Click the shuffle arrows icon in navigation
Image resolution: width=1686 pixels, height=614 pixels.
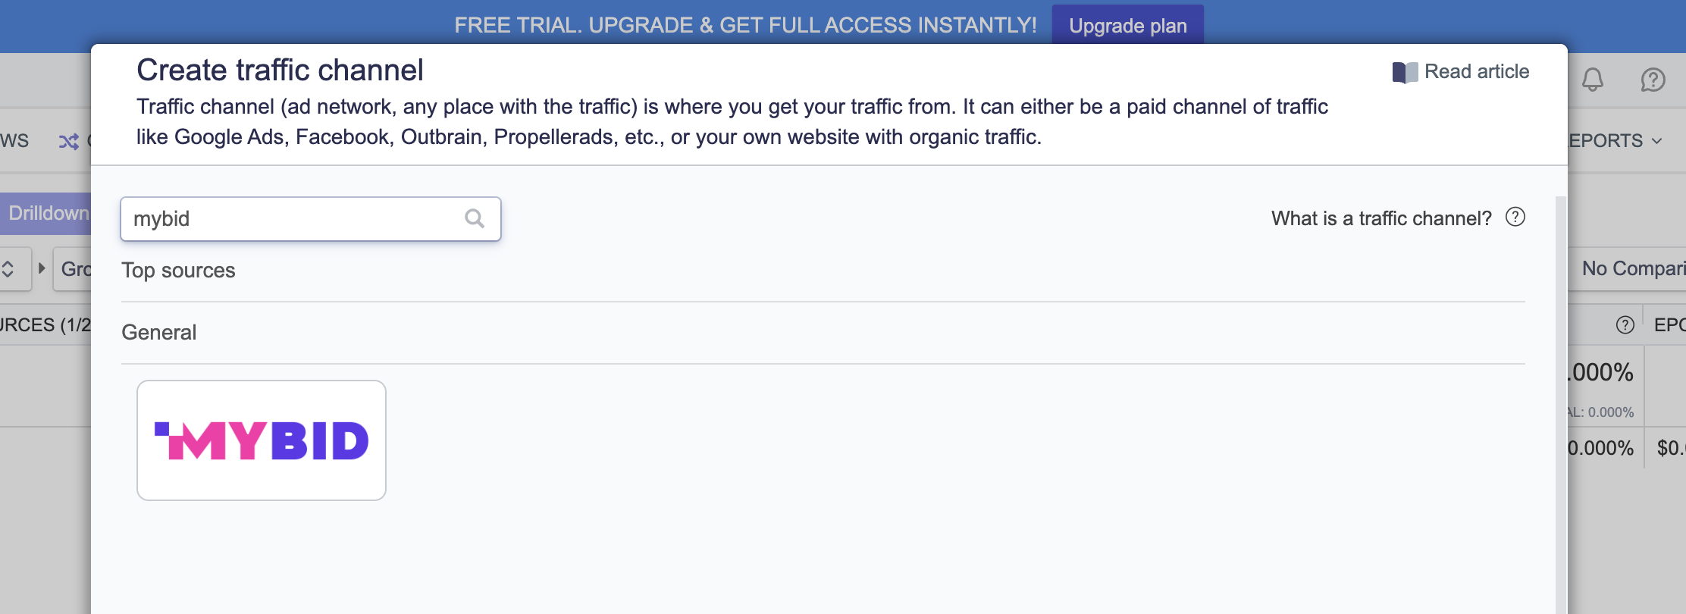coord(68,142)
